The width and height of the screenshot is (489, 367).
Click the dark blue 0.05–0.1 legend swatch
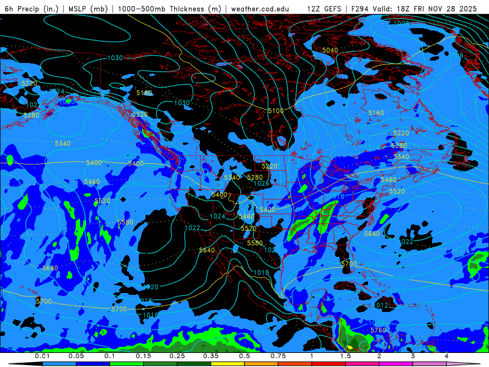point(93,364)
